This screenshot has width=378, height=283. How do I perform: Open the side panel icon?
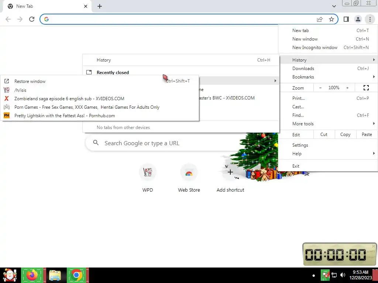click(x=346, y=19)
